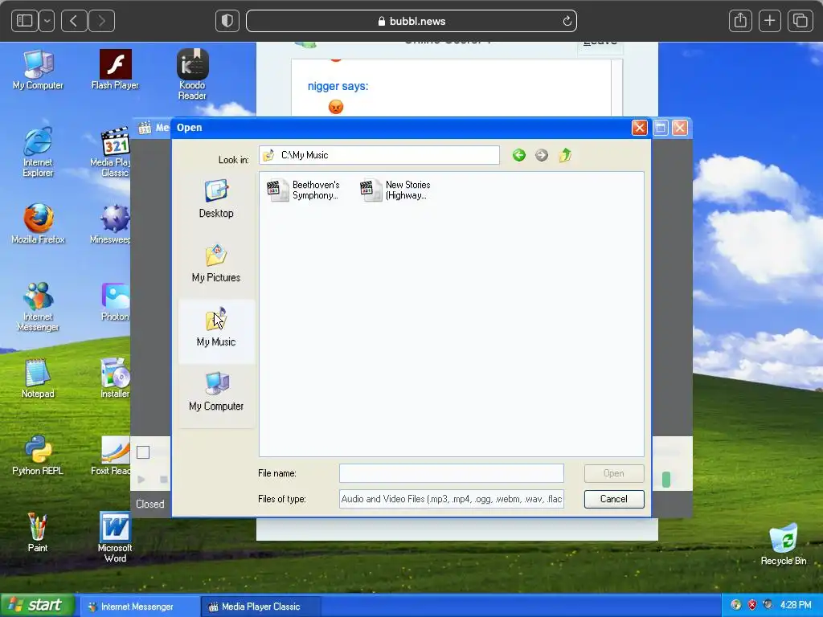Viewport: 823px width, 617px height.
Task: Click the File name input field
Action: pyautogui.click(x=452, y=473)
